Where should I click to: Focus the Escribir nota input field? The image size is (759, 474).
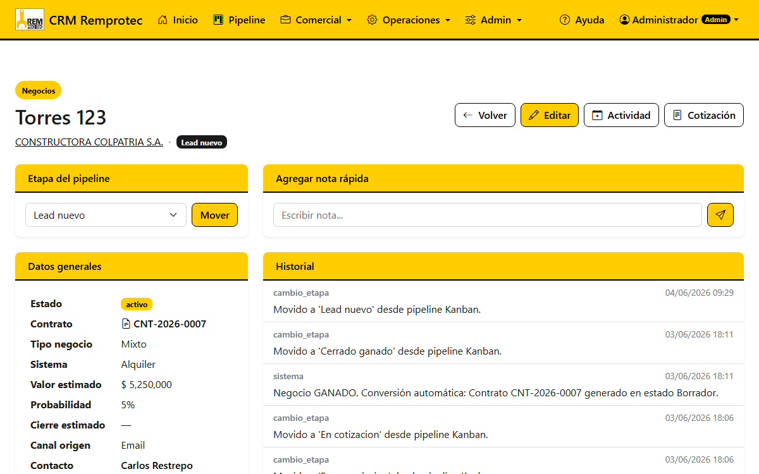point(488,215)
